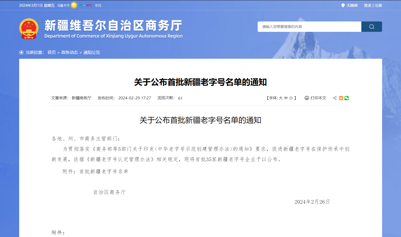Click the English department name subtitle
This screenshot has width=401, height=237.
coord(113,36)
